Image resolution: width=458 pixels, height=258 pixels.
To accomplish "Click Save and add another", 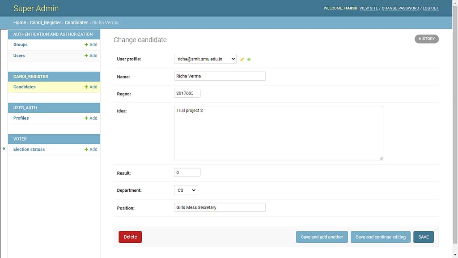I will click(322, 237).
